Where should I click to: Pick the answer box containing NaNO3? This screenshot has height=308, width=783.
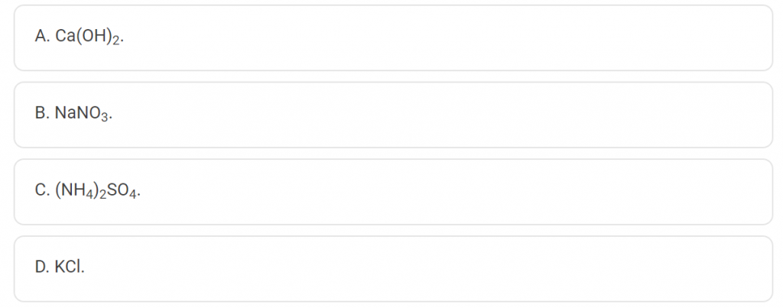pyautogui.click(x=393, y=115)
